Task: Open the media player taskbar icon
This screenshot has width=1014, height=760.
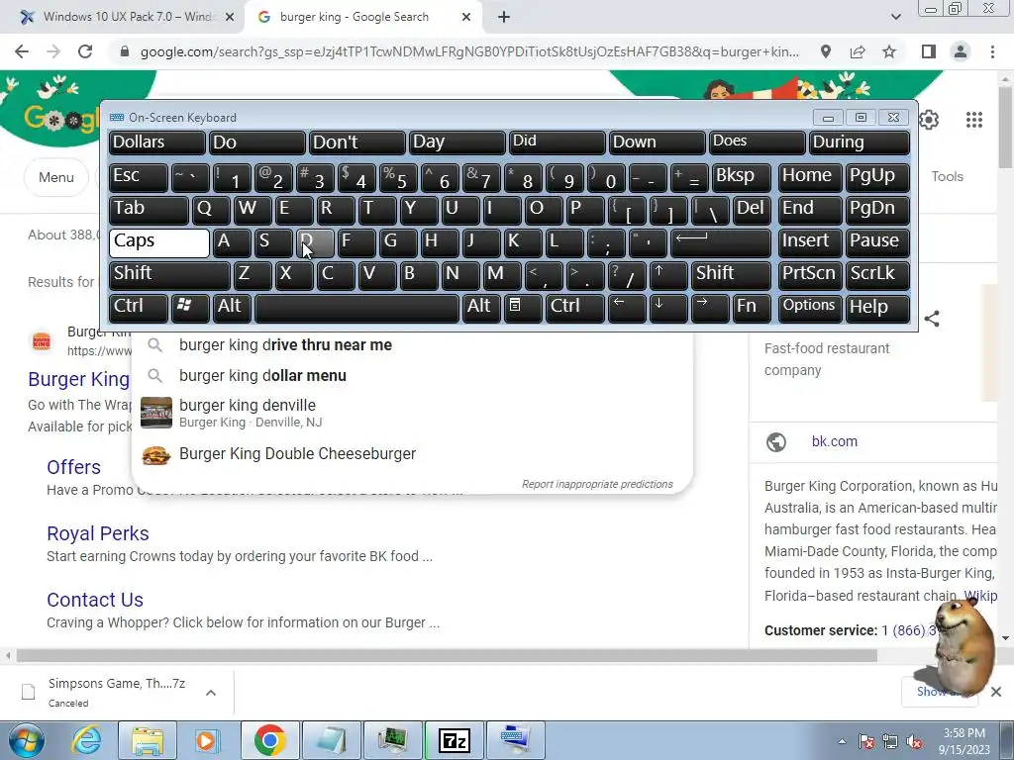Action: 207,740
